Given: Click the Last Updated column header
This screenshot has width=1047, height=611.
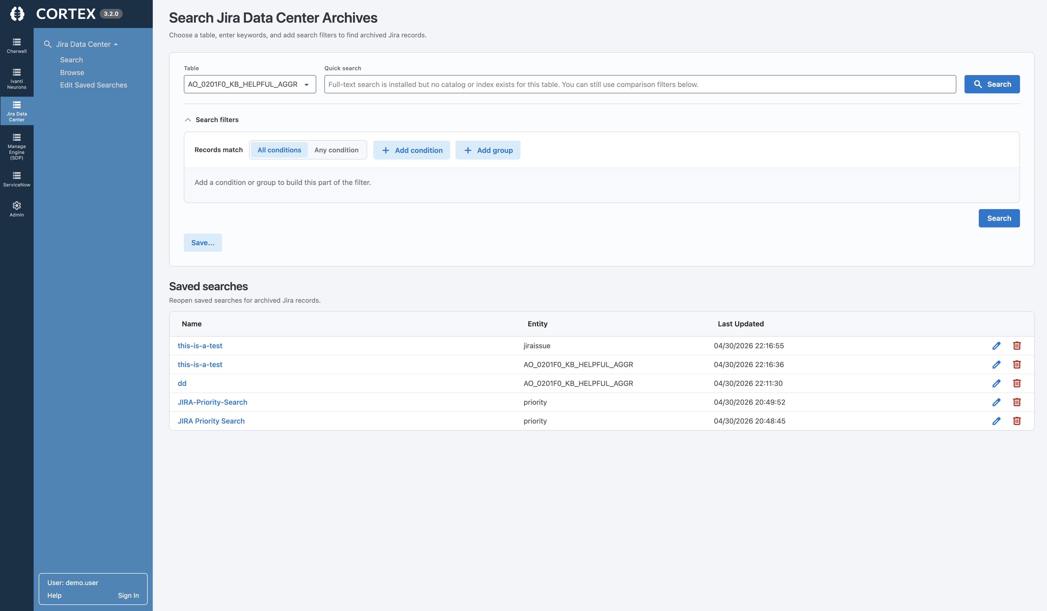Looking at the screenshot, I should point(741,324).
